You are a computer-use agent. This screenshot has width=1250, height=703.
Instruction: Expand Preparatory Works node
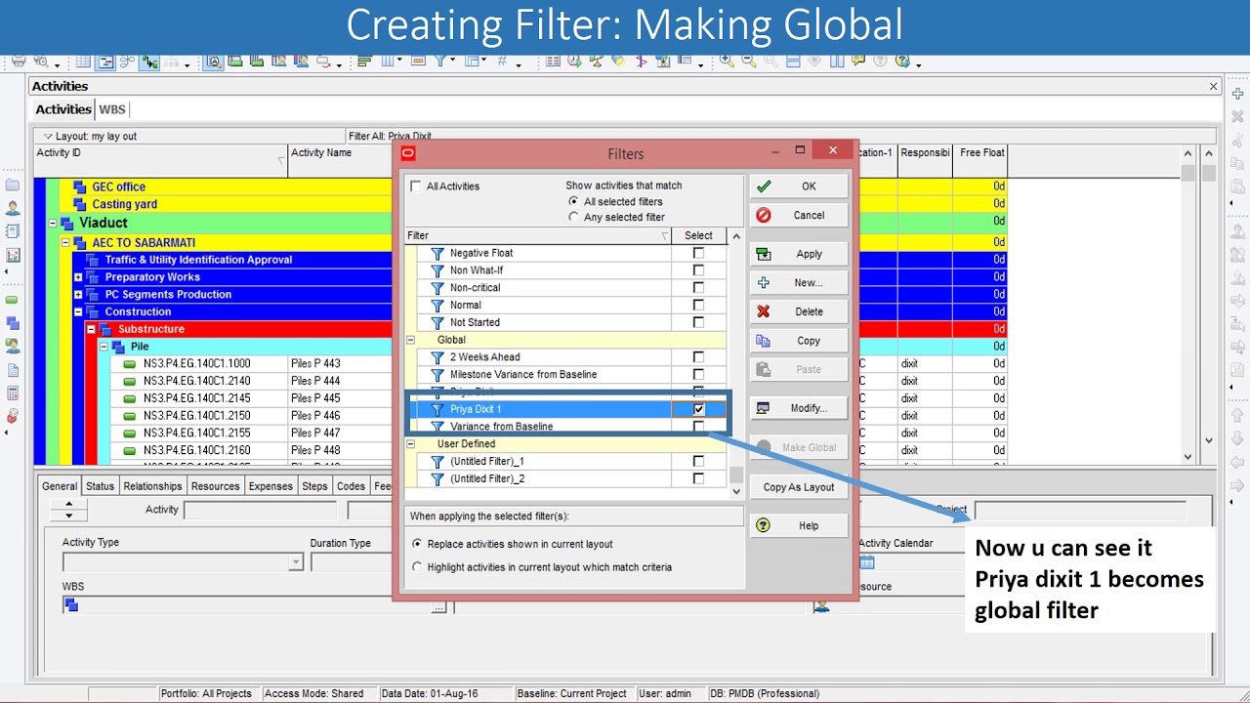[x=78, y=277]
